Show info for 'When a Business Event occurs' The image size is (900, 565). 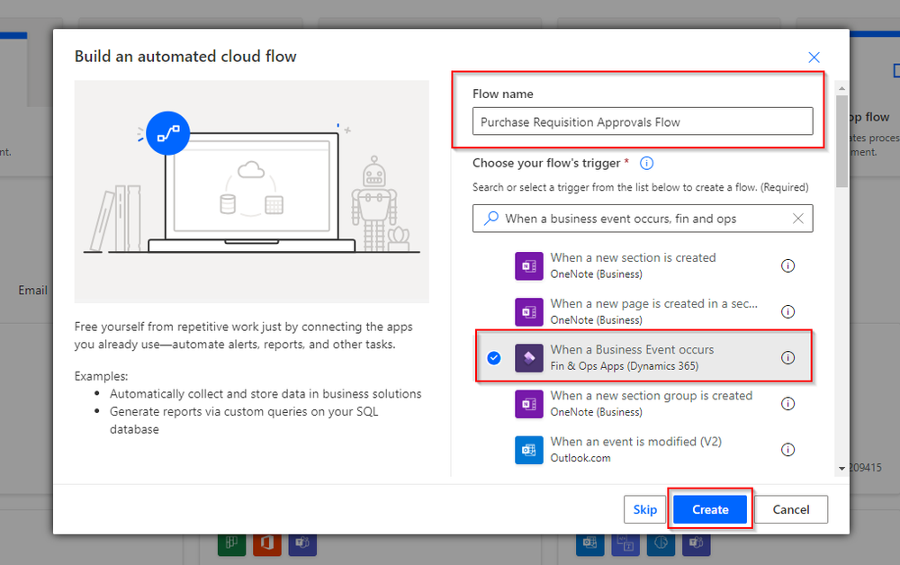coord(787,357)
